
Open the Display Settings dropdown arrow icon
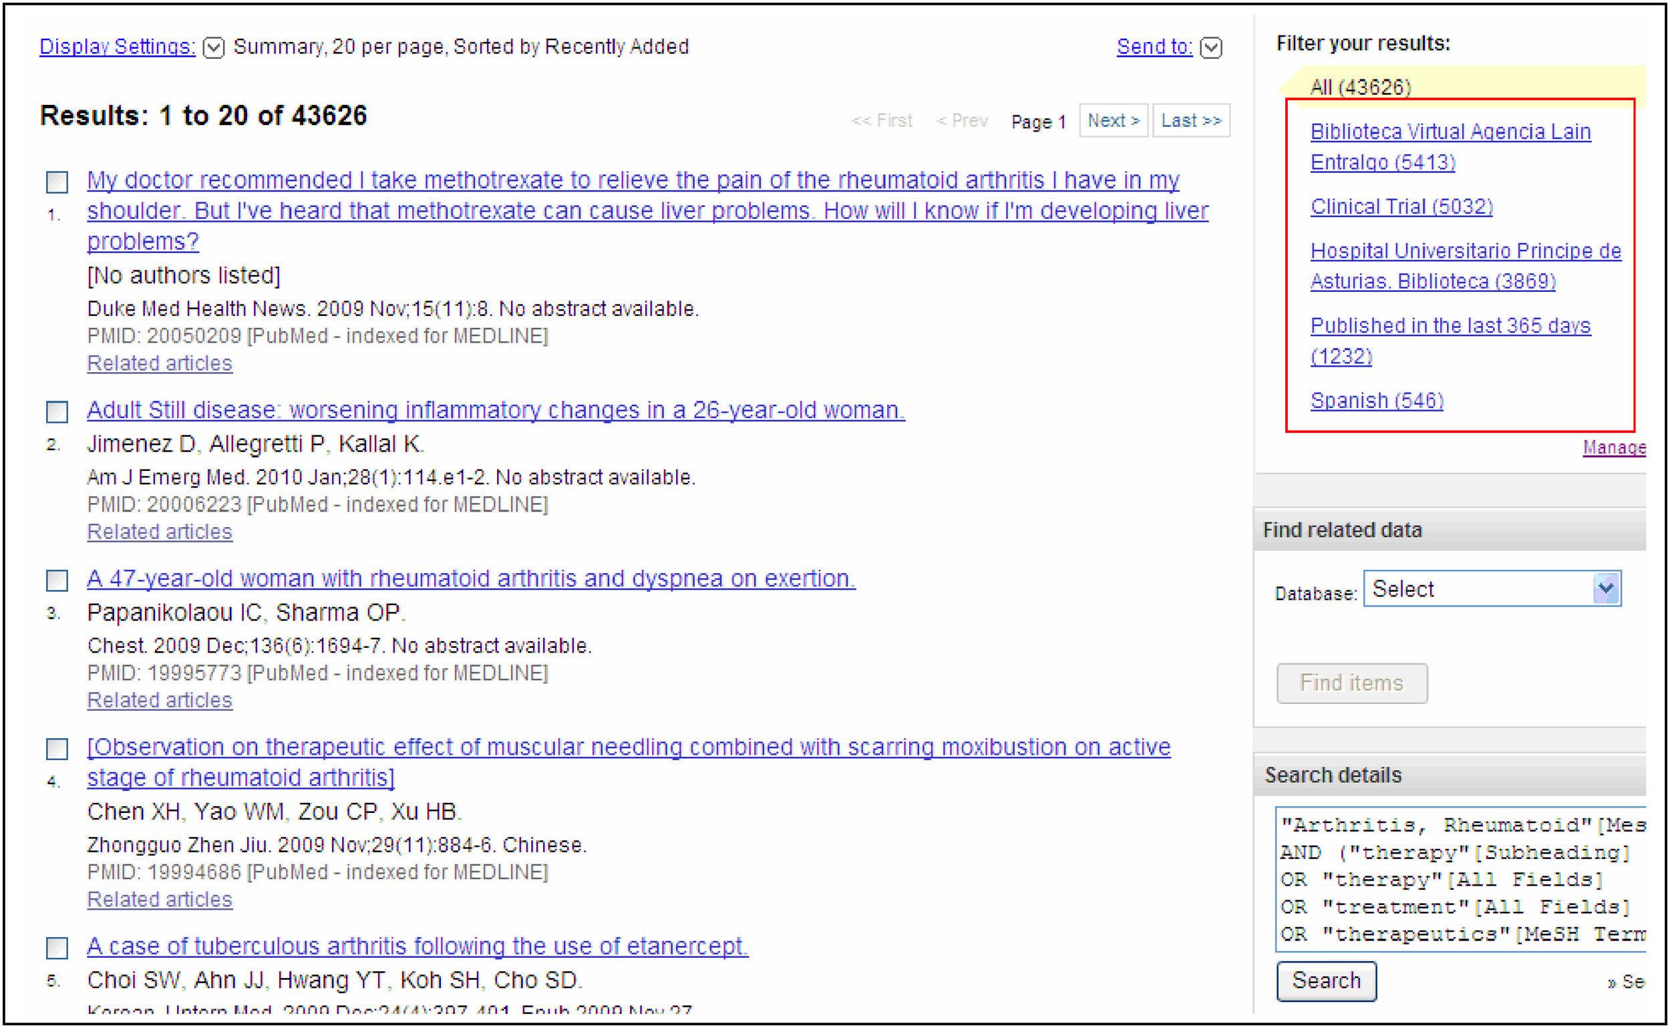[x=214, y=47]
